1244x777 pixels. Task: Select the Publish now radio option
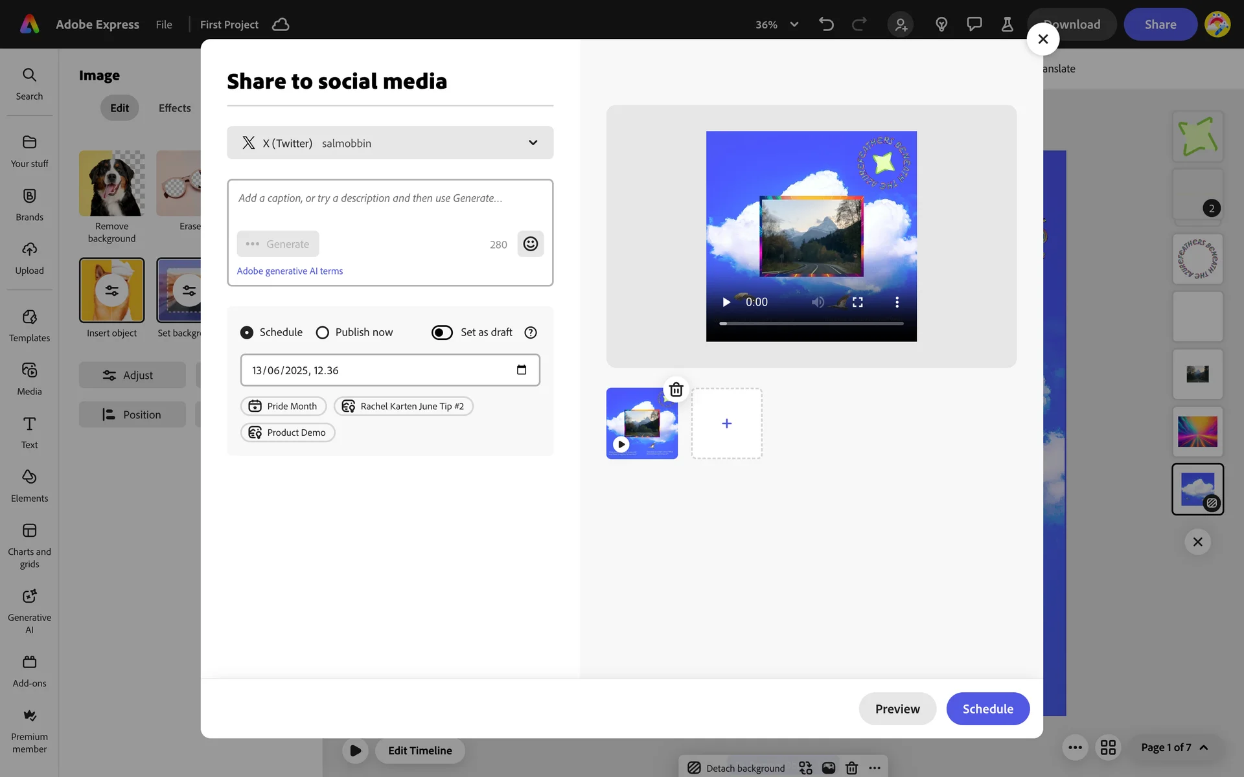click(323, 332)
